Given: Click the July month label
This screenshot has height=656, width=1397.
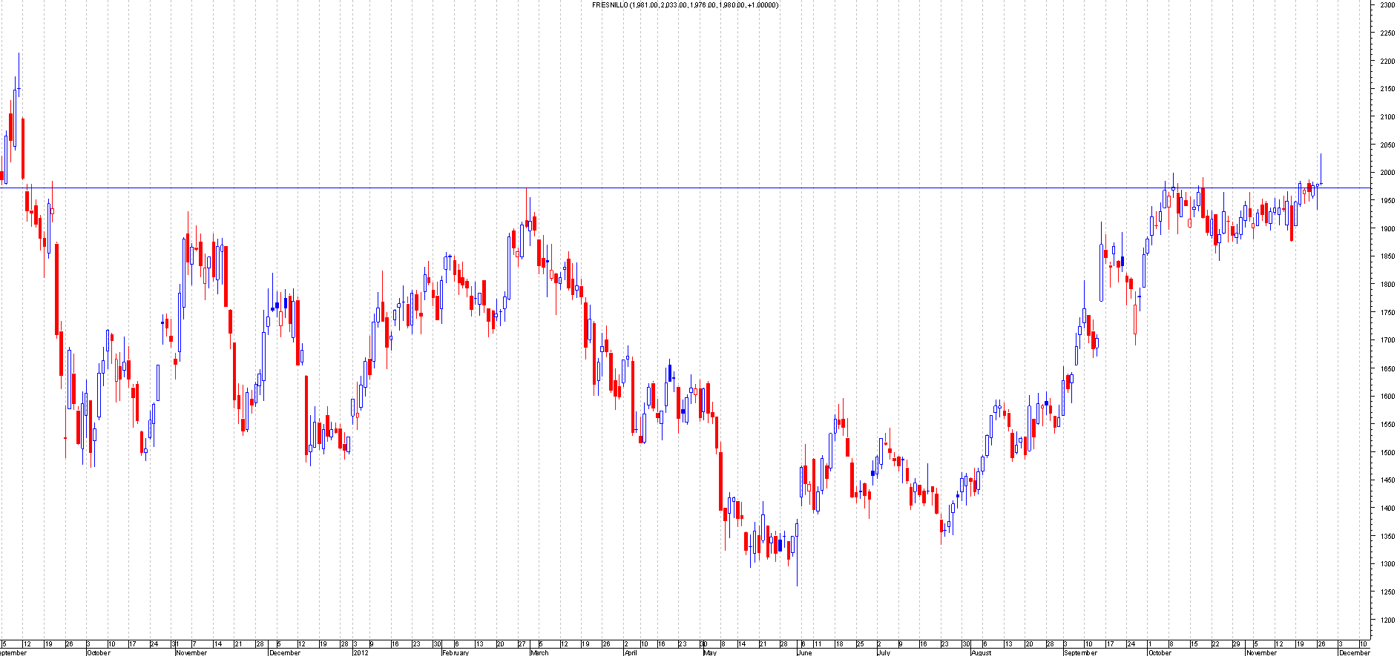Looking at the screenshot, I should pos(883,653).
